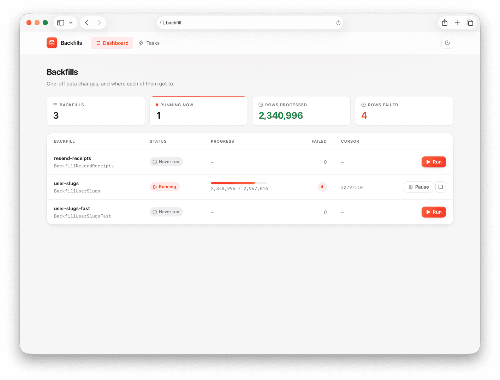
Task: Click the Backfills count card
Action: click(x=96, y=111)
